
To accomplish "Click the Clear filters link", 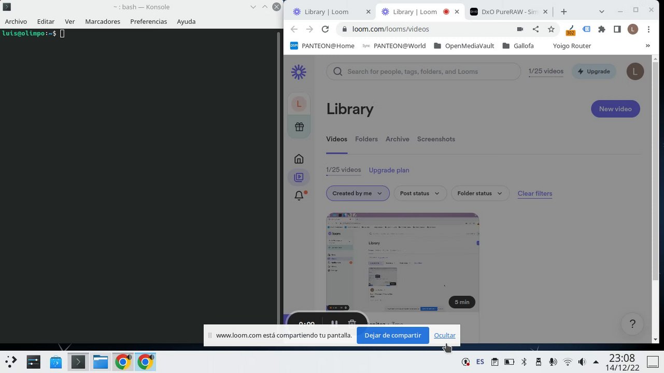I will pos(535,193).
